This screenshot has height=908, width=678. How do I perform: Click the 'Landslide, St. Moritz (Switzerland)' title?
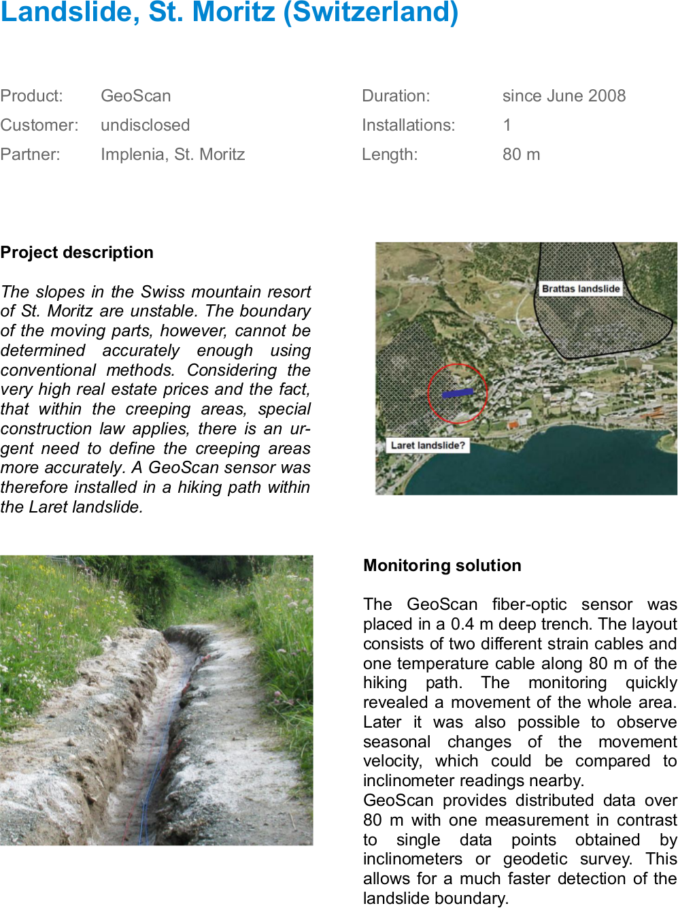point(229,12)
